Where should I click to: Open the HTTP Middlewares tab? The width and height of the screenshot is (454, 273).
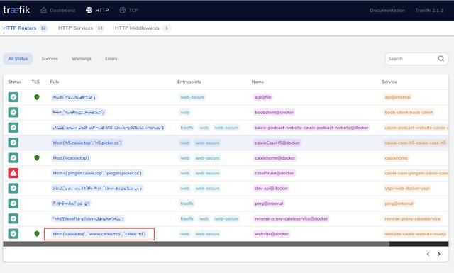click(143, 28)
